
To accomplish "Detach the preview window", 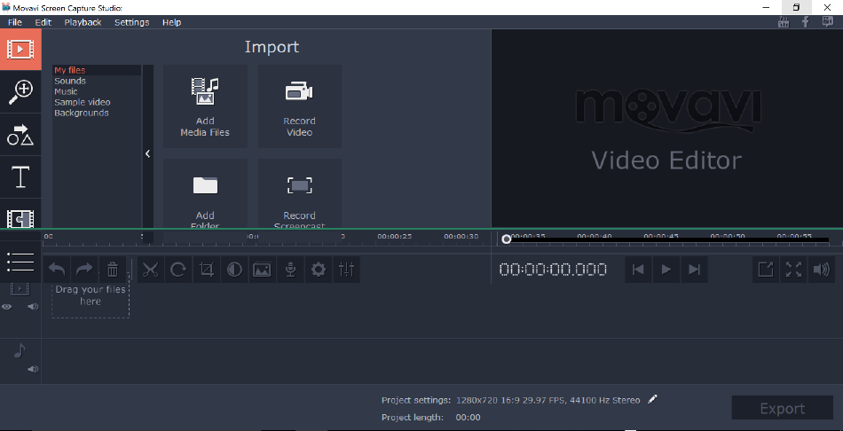I will click(x=766, y=270).
